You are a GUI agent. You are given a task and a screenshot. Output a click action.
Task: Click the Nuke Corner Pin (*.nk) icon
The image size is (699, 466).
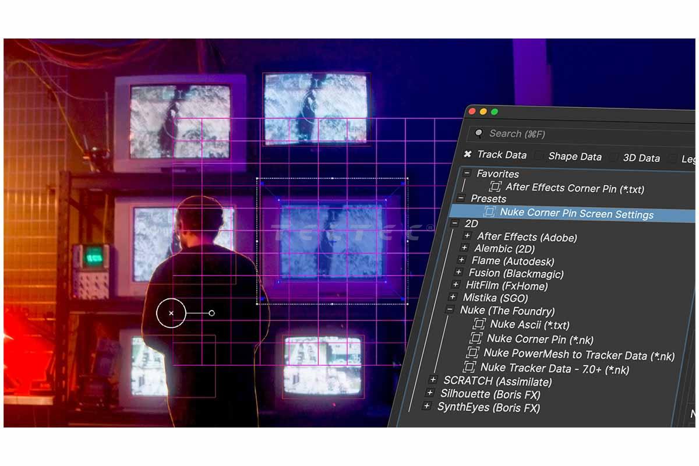coord(476,338)
